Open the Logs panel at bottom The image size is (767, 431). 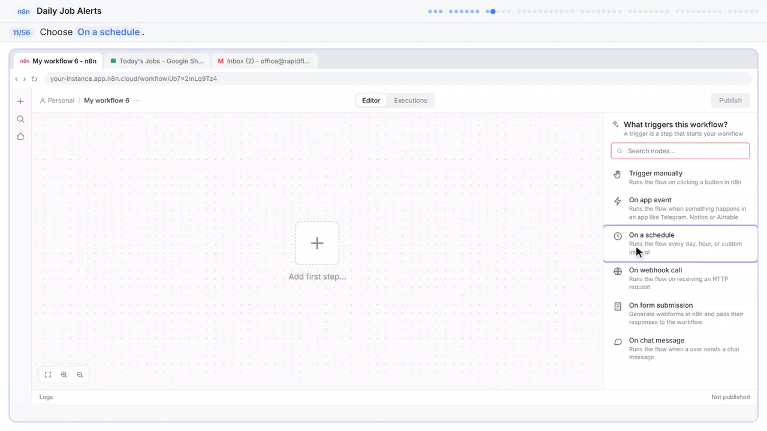[x=46, y=397]
